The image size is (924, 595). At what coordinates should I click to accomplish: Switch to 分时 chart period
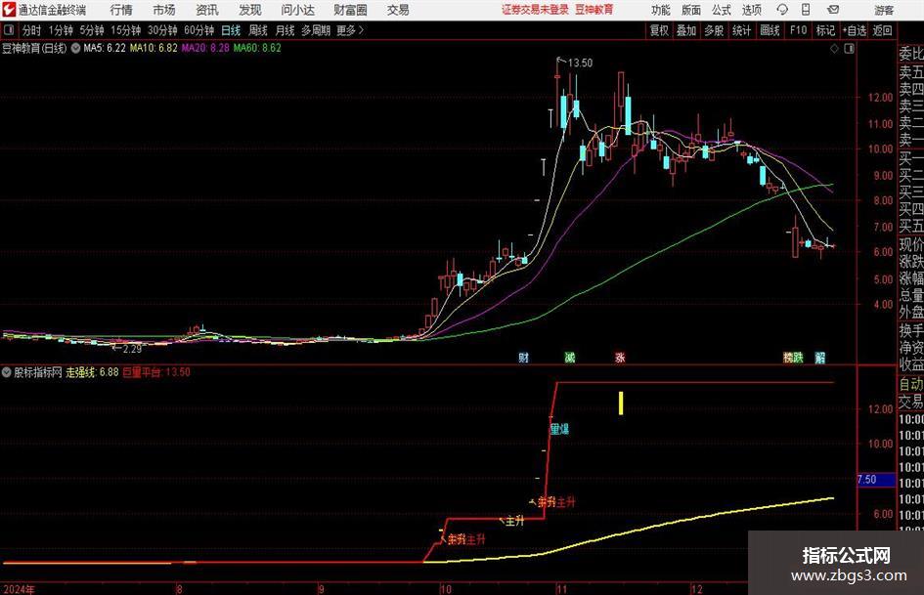pyautogui.click(x=32, y=30)
